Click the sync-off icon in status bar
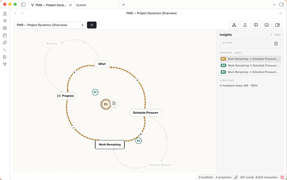This screenshot has height=180, width=287. (282, 177)
